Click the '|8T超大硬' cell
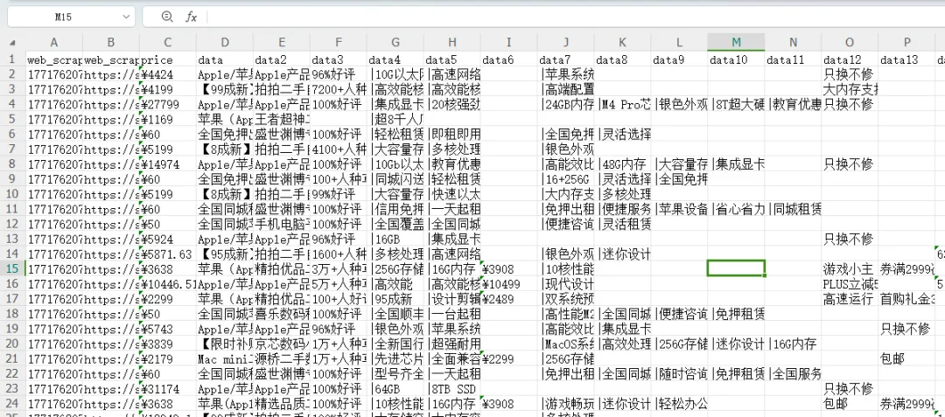 click(x=736, y=104)
